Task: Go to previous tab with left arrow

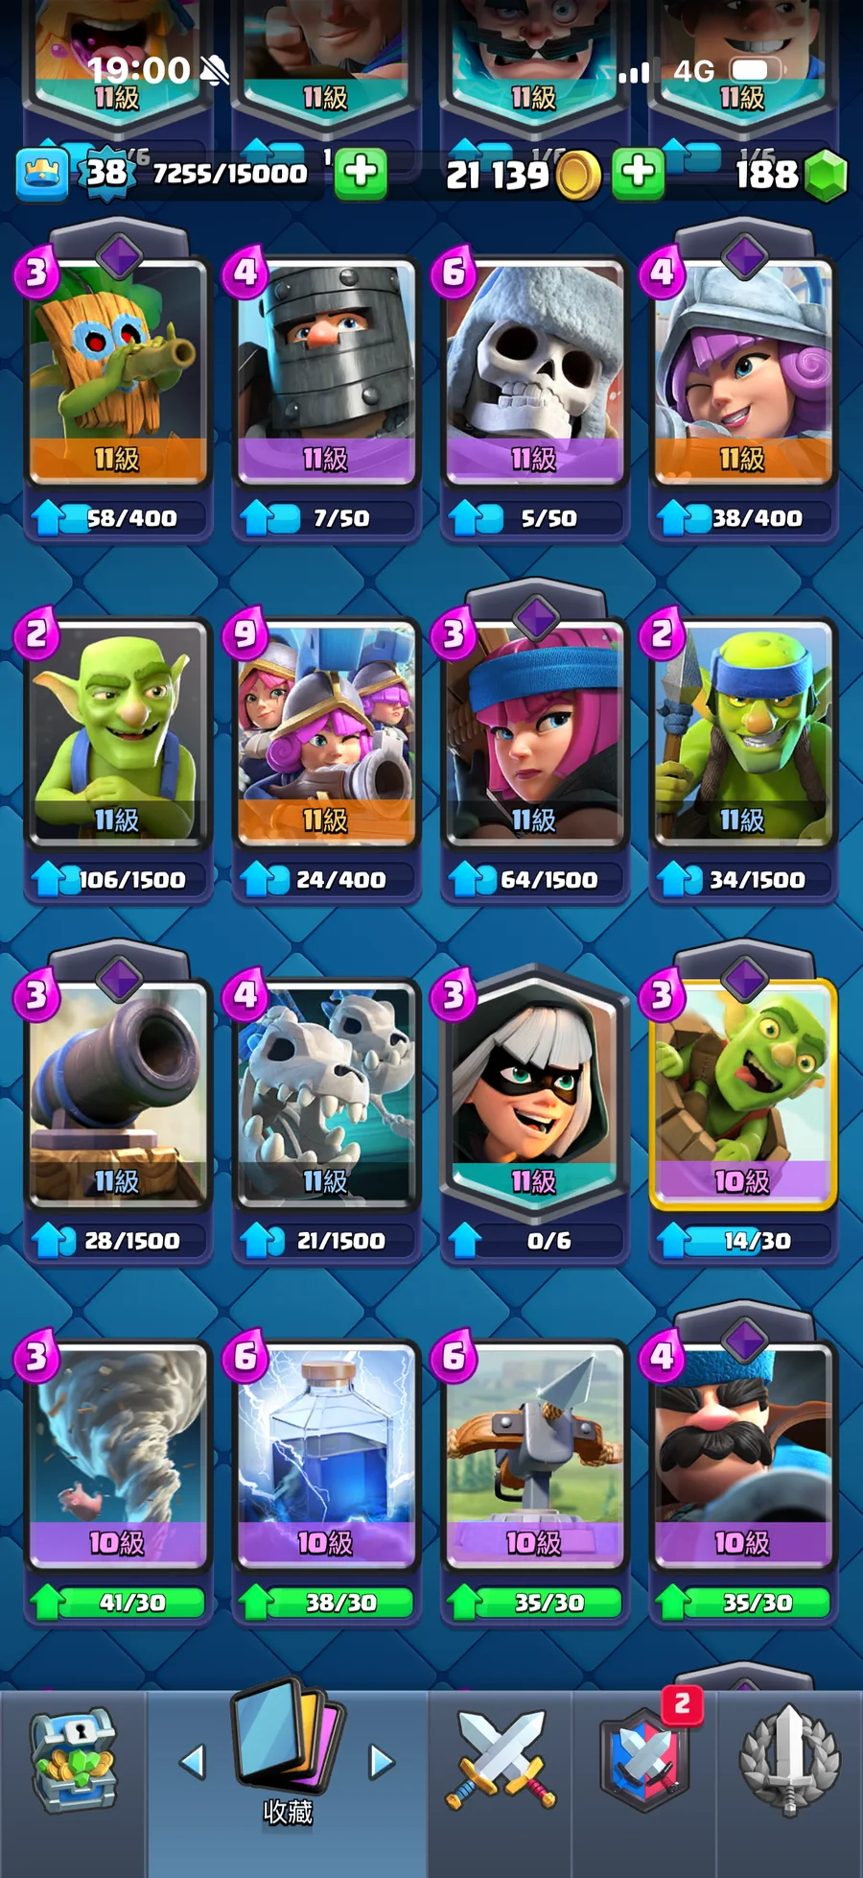Action: pos(193,1762)
